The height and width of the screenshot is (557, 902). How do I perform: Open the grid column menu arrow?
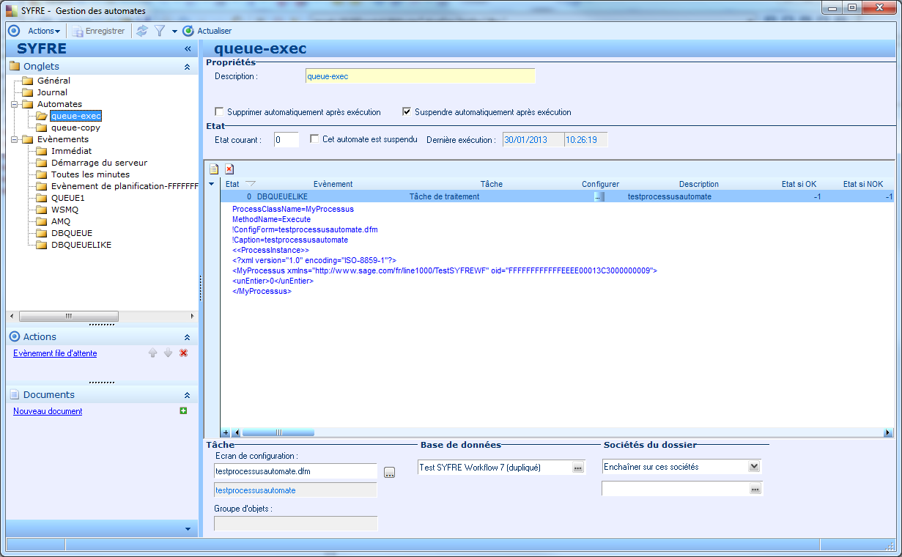point(212,184)
